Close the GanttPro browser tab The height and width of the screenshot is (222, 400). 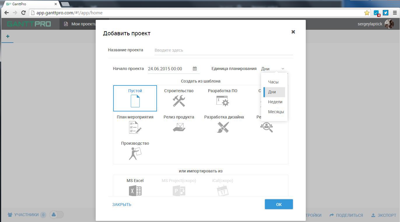pos(56,4)
